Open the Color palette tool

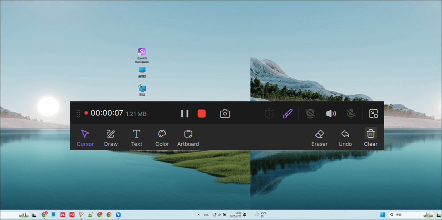(x=162, y=138)
